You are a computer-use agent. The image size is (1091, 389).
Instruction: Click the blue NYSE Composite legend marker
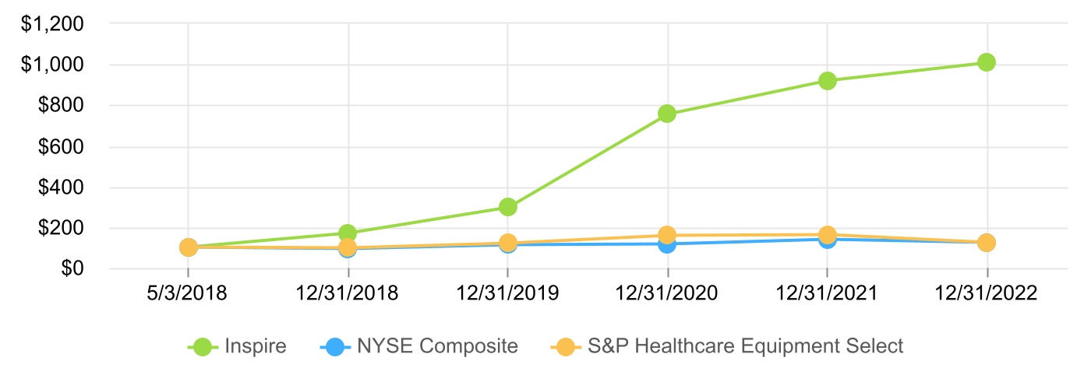coord(333,346)
